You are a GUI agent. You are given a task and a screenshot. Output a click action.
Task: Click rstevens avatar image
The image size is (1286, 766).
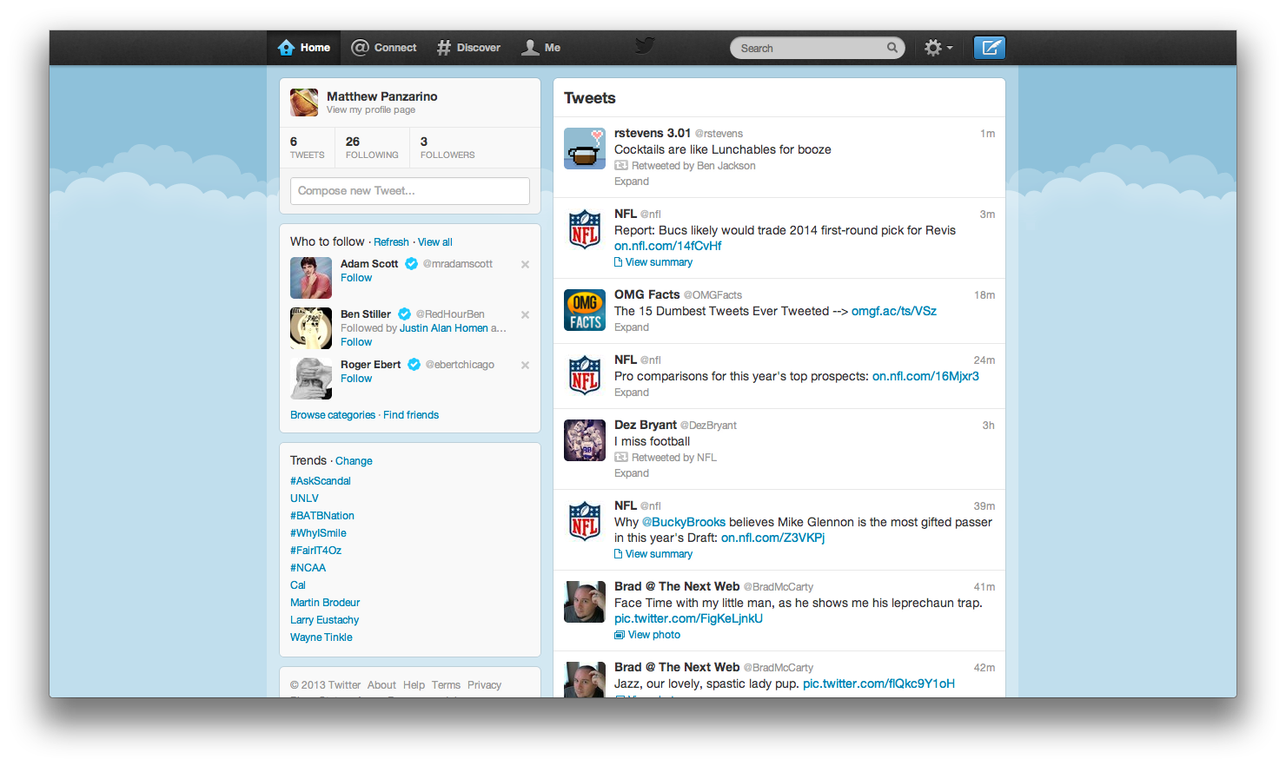[x=585, y=149]
